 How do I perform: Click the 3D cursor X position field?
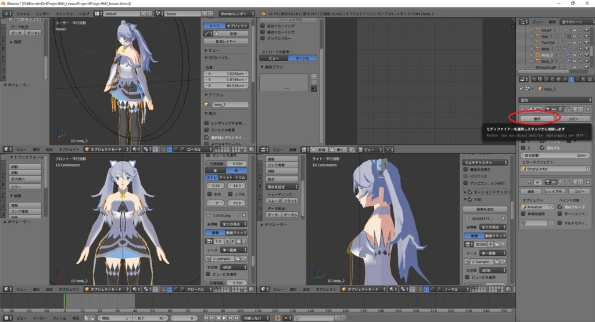226,74
